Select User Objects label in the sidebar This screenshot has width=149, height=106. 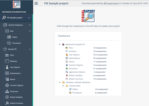coord(15,67)
